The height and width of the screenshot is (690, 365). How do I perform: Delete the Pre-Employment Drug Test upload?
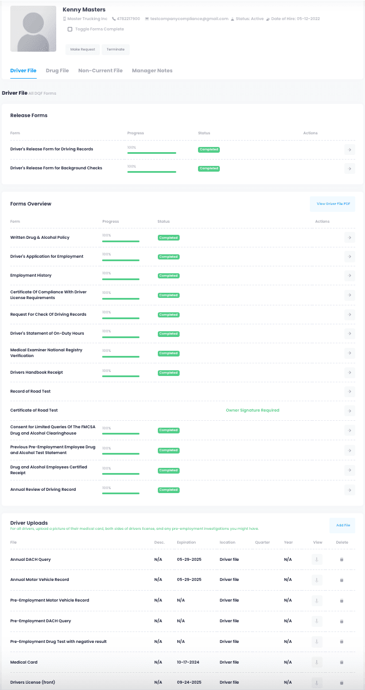(x=341, y=641)
